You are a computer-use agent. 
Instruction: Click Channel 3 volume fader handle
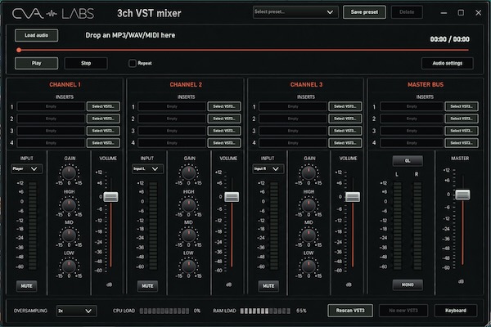[353, 197]
